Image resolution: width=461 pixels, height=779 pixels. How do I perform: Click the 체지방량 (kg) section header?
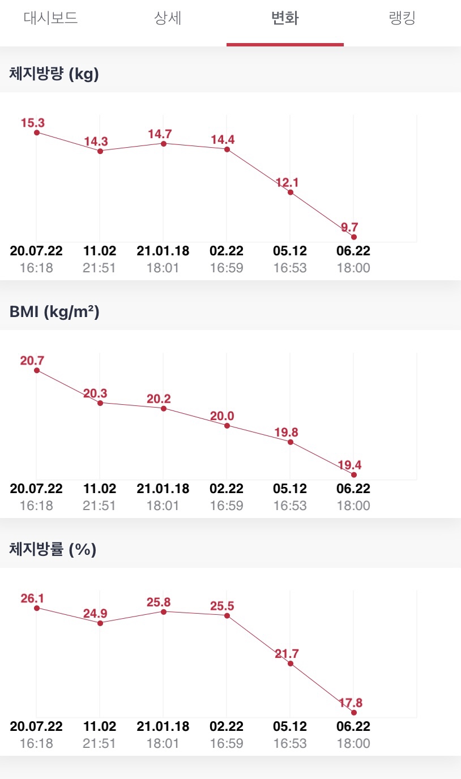54,74
